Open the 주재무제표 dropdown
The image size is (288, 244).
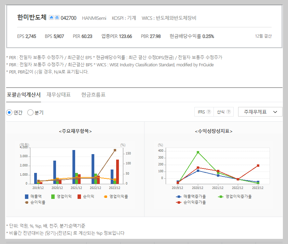tap(260, 112)
